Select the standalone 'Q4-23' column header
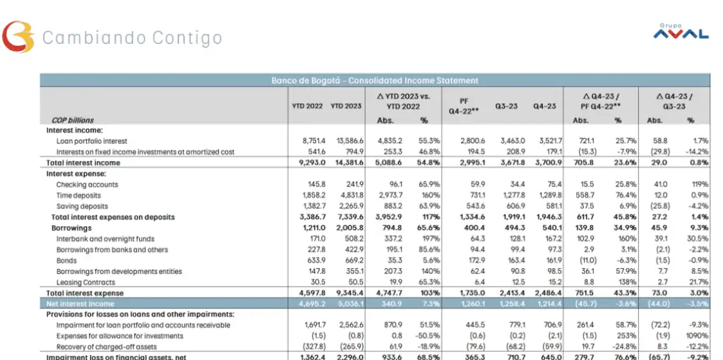 544,107
